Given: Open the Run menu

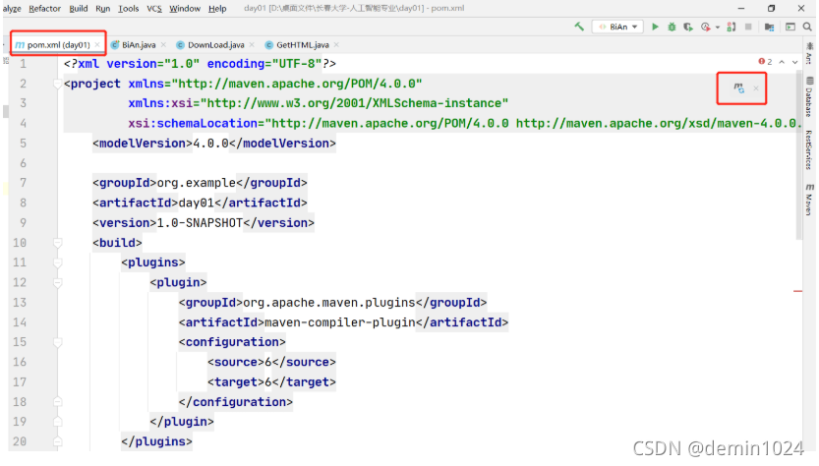Looking at the screenshot, I should tap(103, 9).
